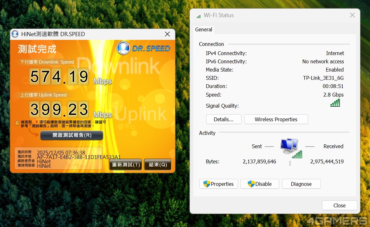This screenshot has height=227, width=370.
Task: Click the Wi-Fi Status title bar signal icon
Action: pyautogui.click(x=199, y=16)
